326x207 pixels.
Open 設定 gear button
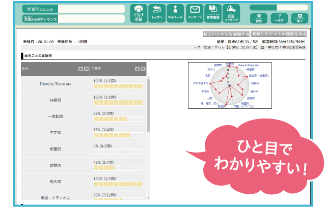point(259,18)
